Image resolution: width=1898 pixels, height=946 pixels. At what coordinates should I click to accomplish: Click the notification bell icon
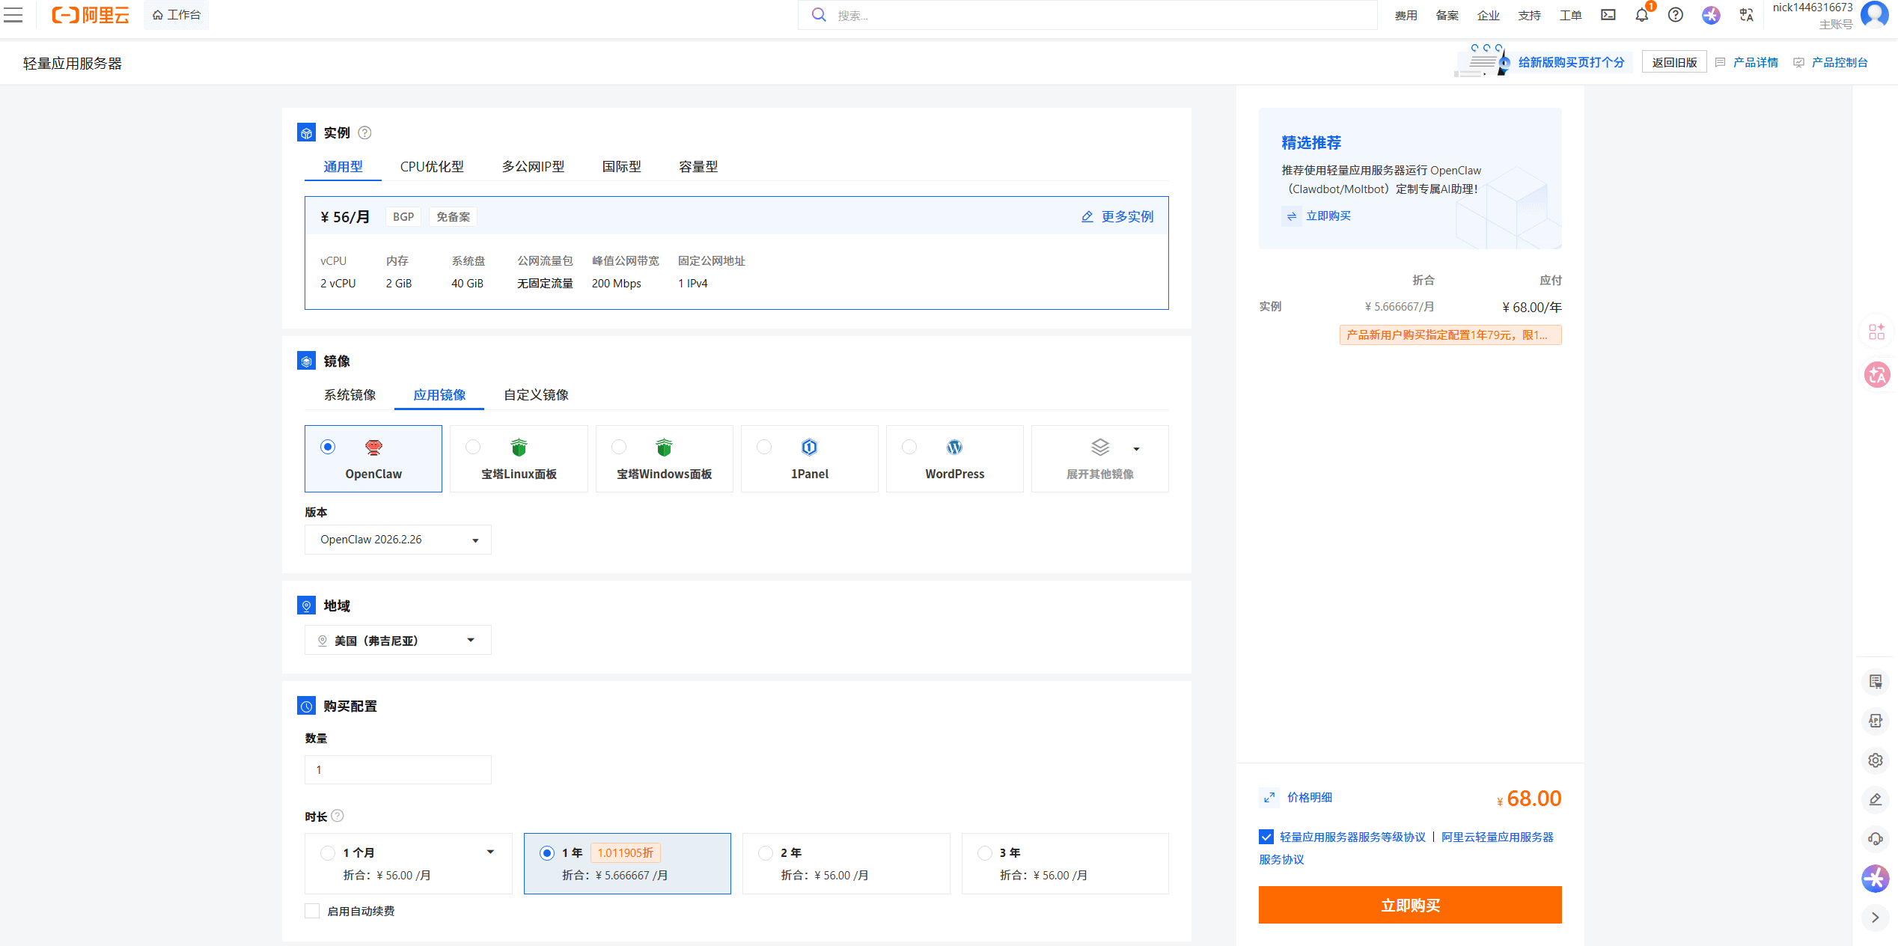(1641, 15)
